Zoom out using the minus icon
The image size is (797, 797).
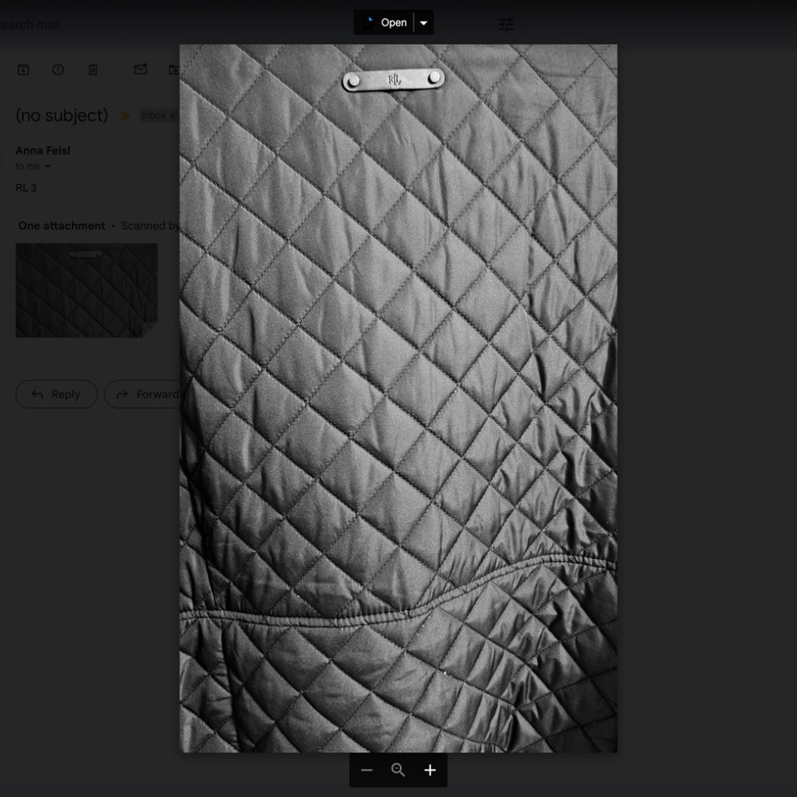tap(367, 770)
